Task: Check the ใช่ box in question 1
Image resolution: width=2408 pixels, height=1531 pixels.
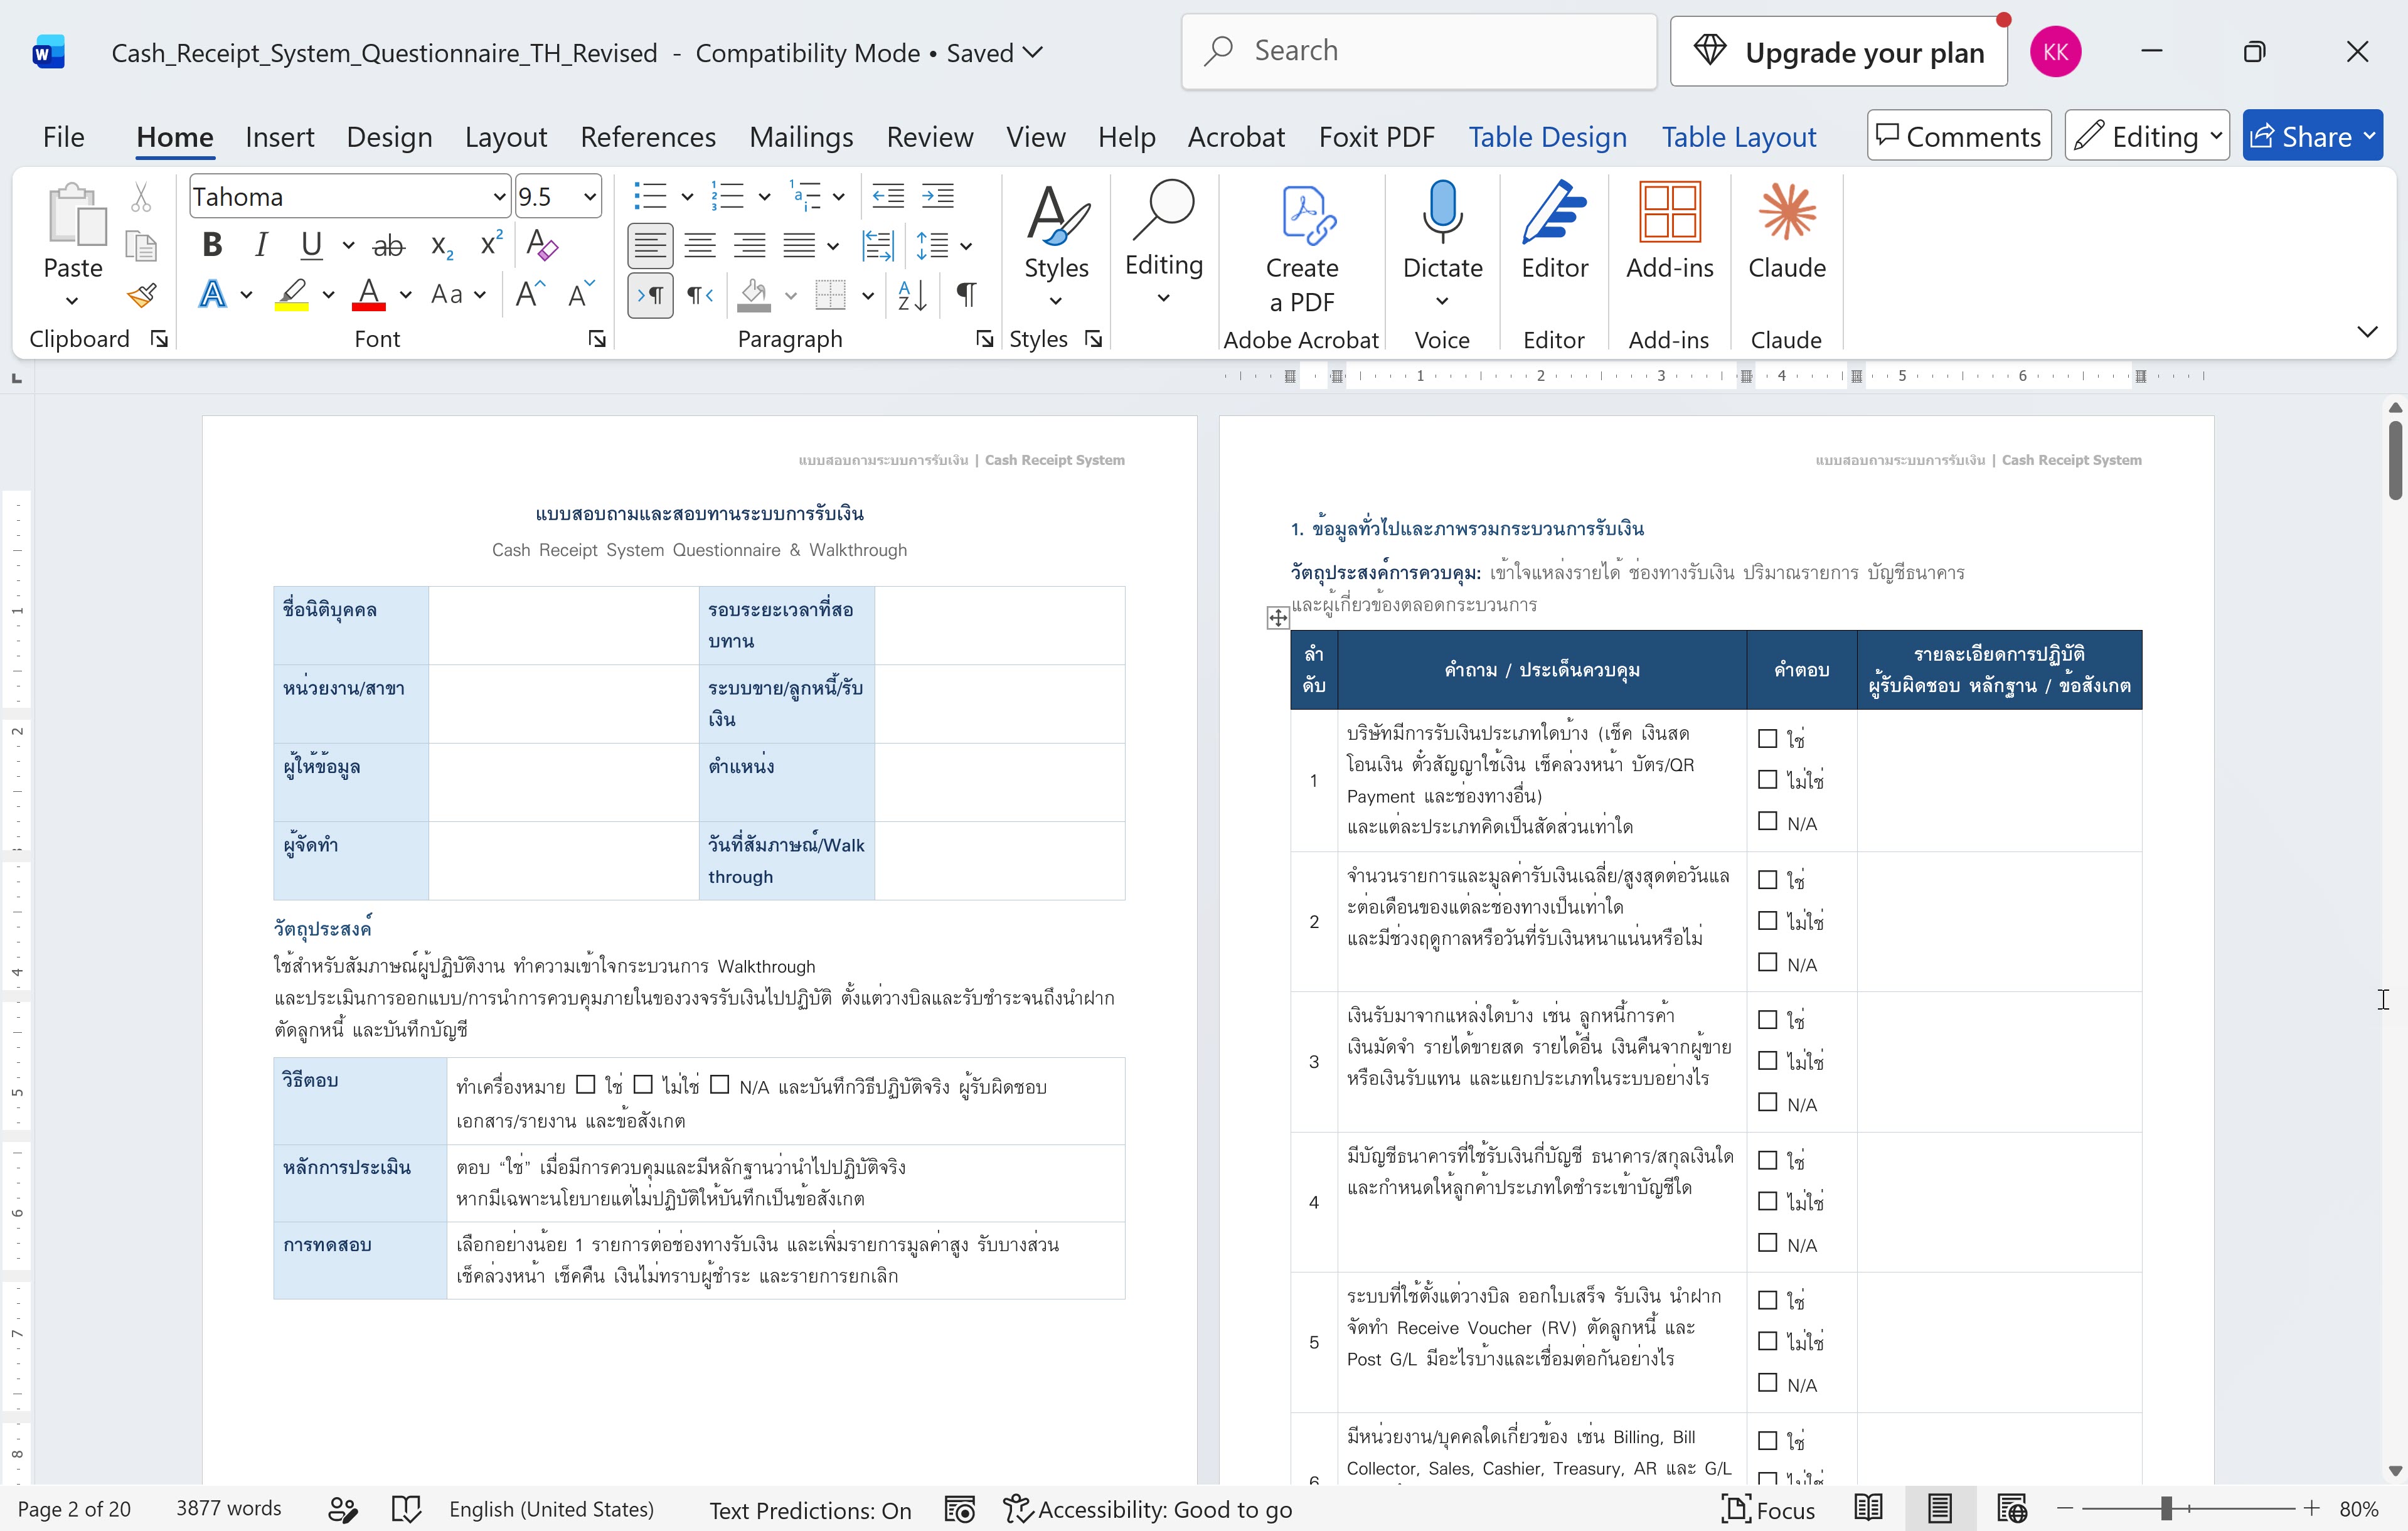Action: coord(1768,738)
